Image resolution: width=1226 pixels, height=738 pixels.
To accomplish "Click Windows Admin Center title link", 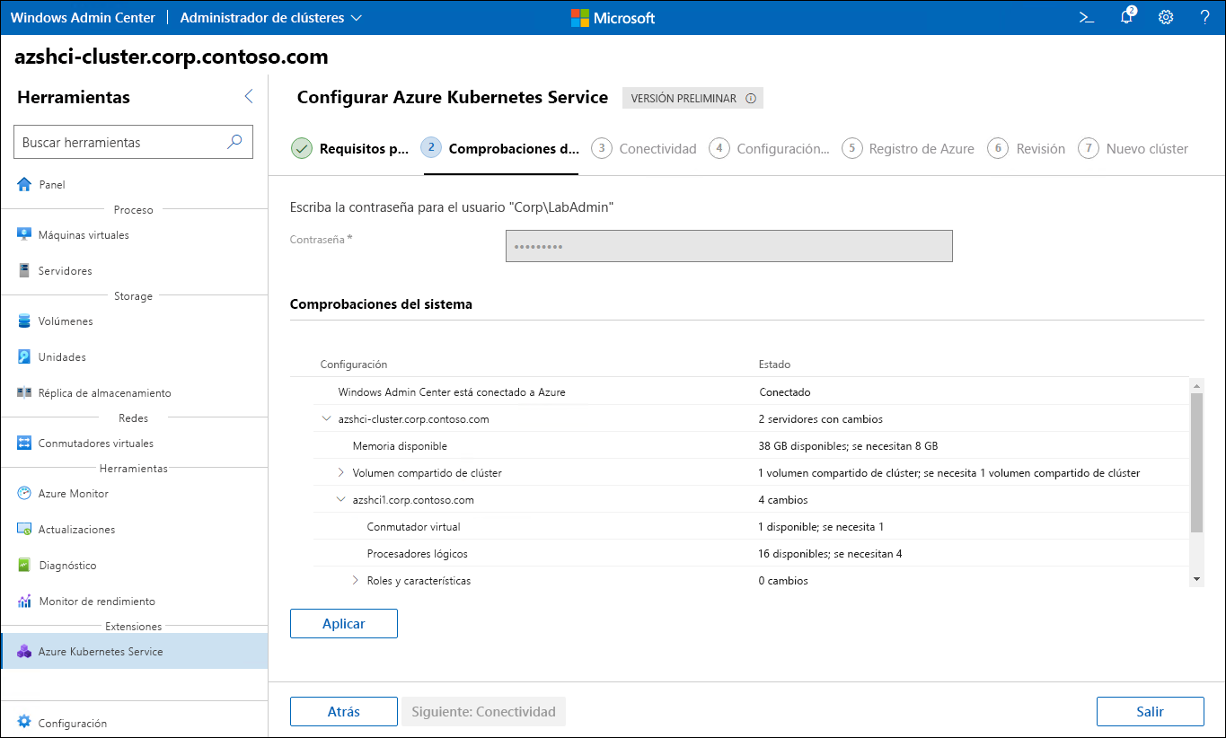I will [83, 17].
